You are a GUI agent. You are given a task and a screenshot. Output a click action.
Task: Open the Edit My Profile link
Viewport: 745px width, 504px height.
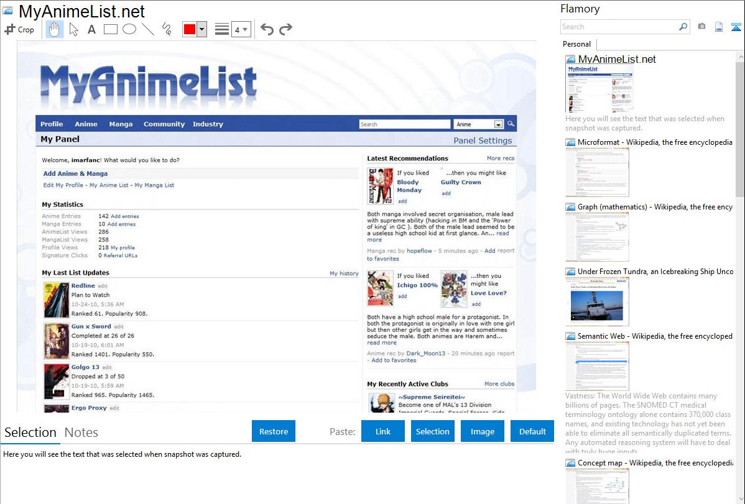63,185
